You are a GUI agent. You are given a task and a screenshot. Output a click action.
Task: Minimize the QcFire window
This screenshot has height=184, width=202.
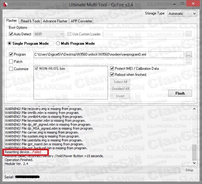pyautogui.click(x=174, y=4)
